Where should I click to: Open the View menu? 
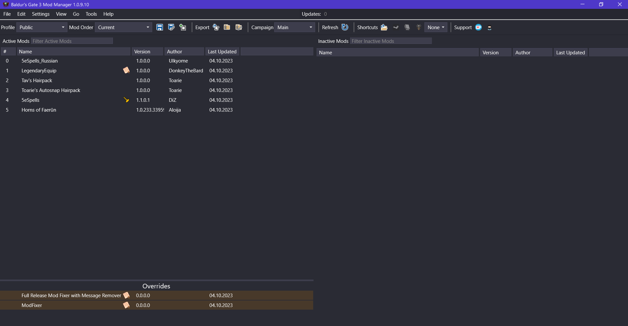61,14
